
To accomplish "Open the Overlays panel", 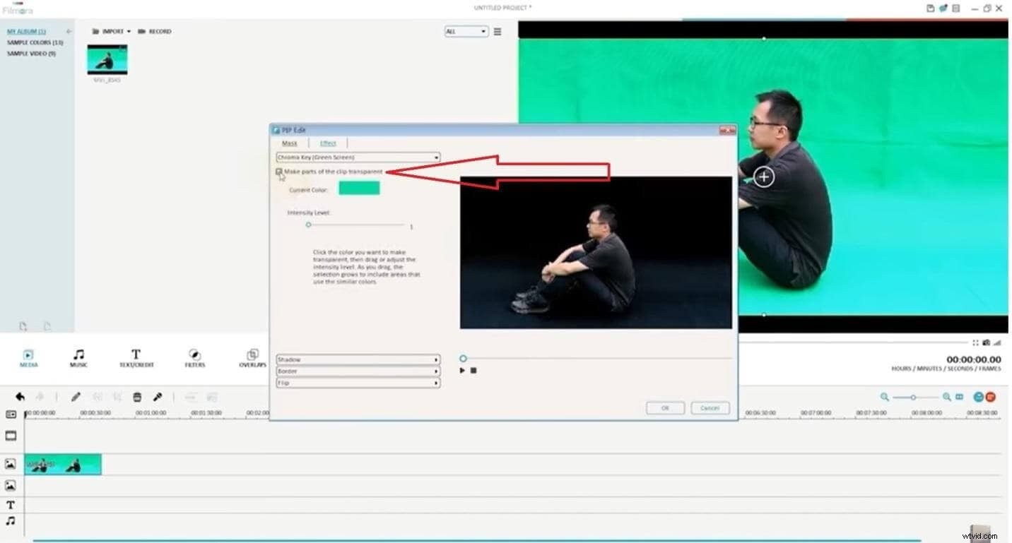I will (252, 358).
